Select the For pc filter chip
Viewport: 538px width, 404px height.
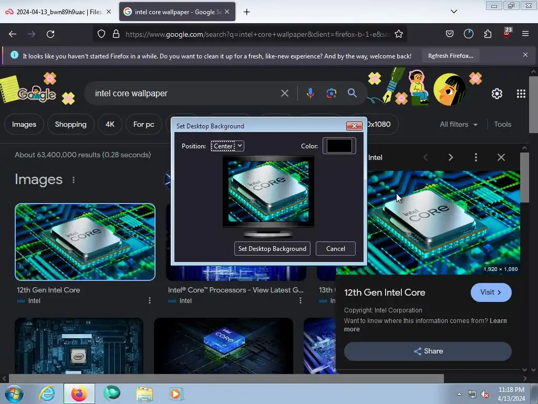tap(143, 124)
